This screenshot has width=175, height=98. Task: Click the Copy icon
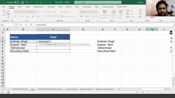tap(8, 14)
